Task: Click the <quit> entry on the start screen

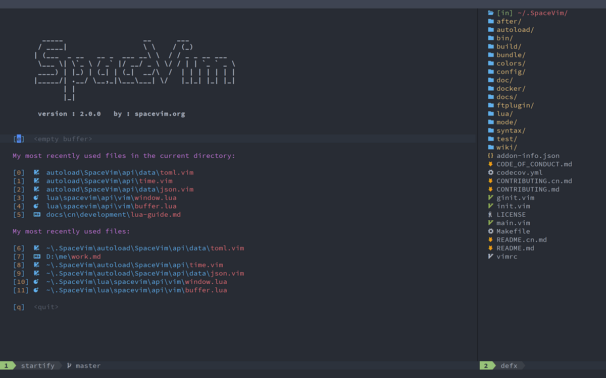Action: pos(45,306)
